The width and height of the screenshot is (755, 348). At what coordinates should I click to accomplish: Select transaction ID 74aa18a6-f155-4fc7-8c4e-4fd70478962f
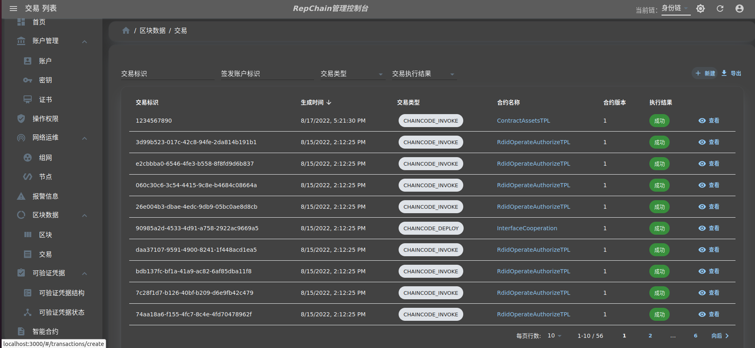tap(194, 314)
